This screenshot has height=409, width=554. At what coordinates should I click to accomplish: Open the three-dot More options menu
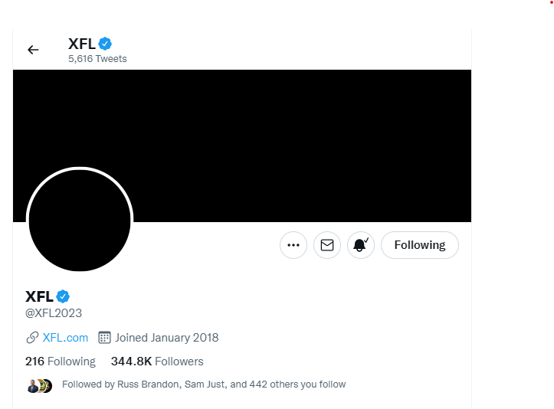pos(293,245)
